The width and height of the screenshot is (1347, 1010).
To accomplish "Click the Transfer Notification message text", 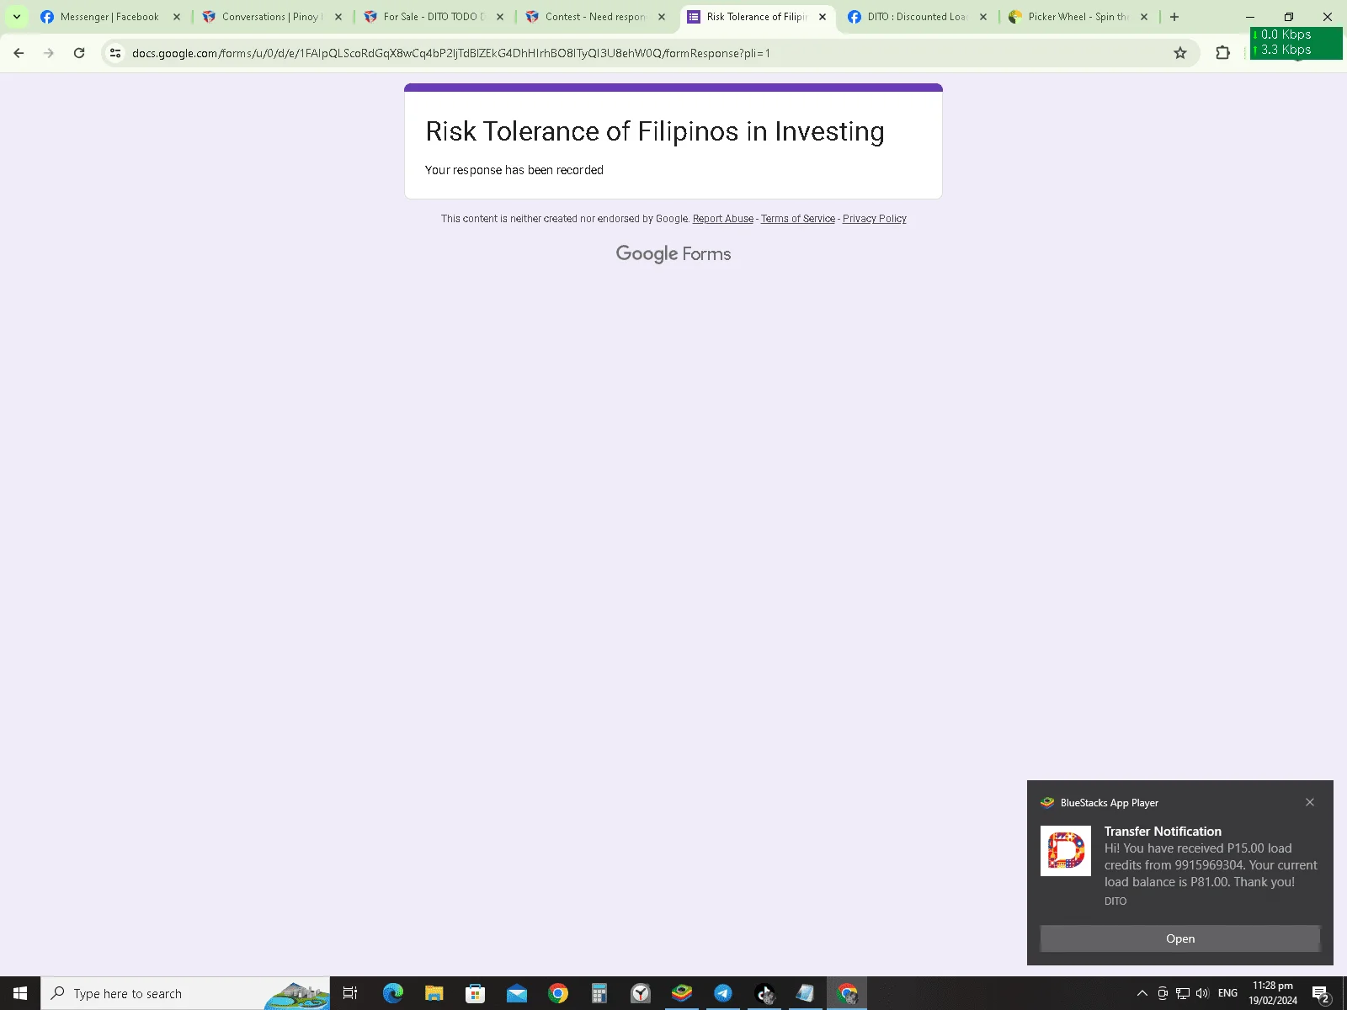I will pos(1211,865).
